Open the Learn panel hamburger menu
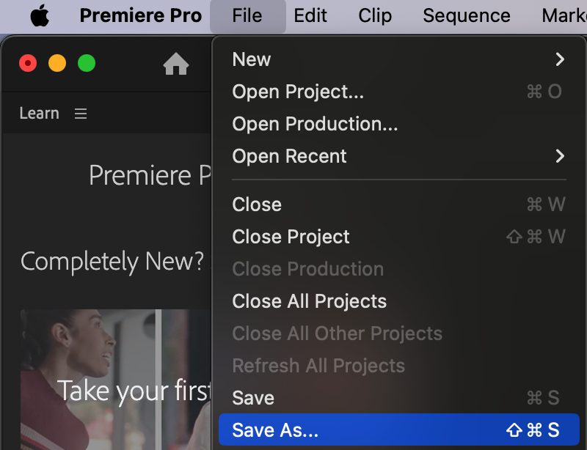The height and width of the screenshot is (450, 587). click(81, 114)
